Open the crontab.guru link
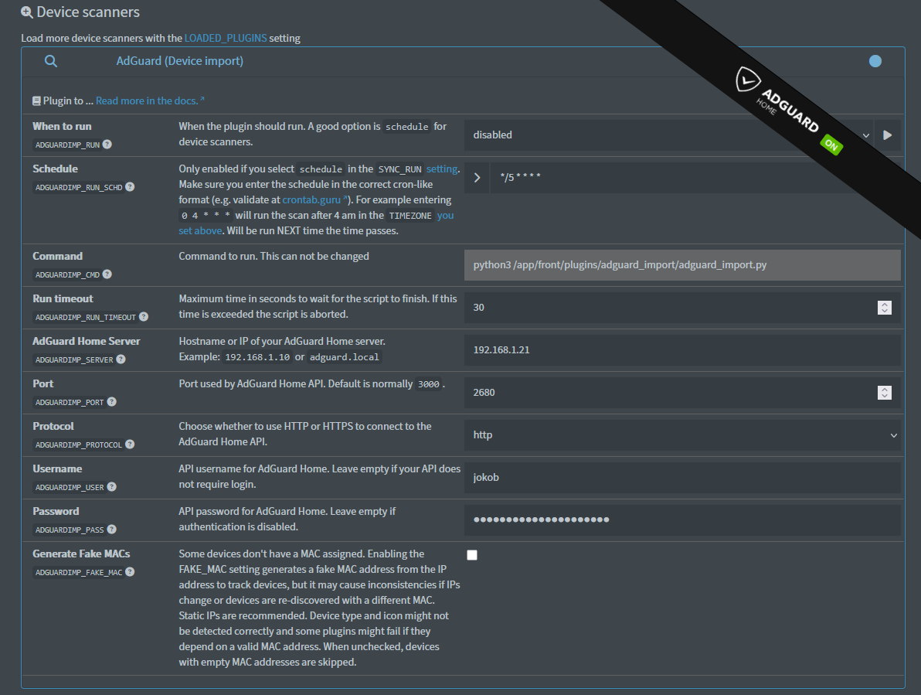Viewport: 921px width, 695px height. (314, 199)
